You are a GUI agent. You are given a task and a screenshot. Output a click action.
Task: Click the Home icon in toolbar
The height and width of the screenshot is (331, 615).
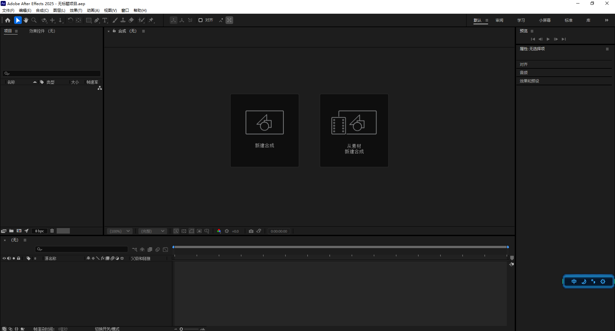click(8, 20)
